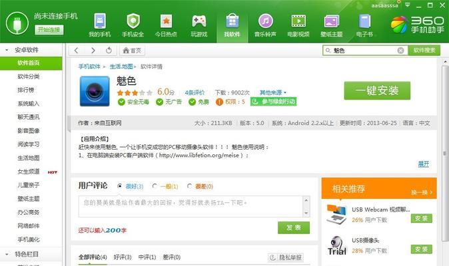Switch to 好评(3) tab
Viewport: 449px width, 266px height.
tap(123, 257)
